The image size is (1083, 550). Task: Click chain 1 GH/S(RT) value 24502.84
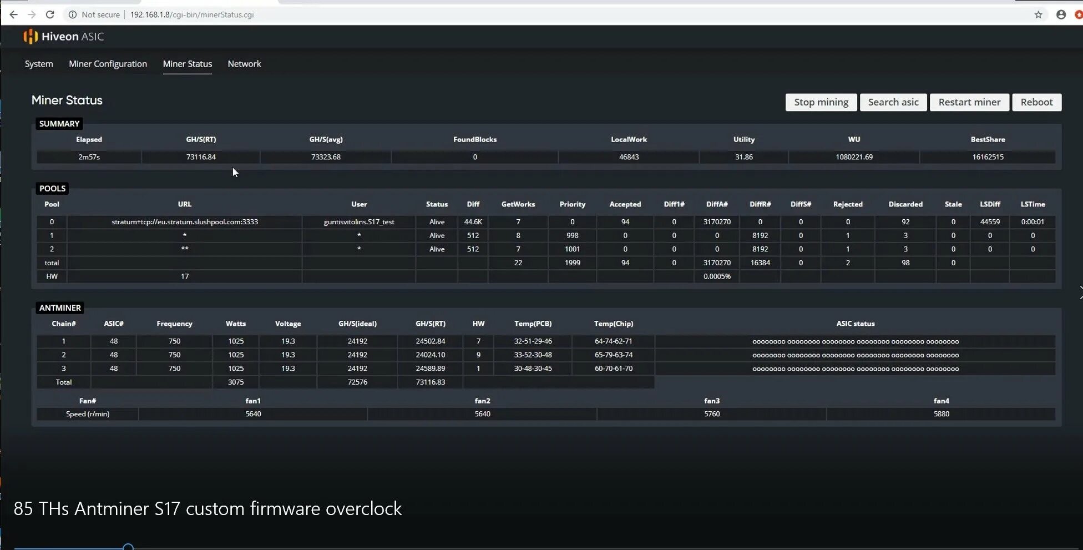coord(431,341)
